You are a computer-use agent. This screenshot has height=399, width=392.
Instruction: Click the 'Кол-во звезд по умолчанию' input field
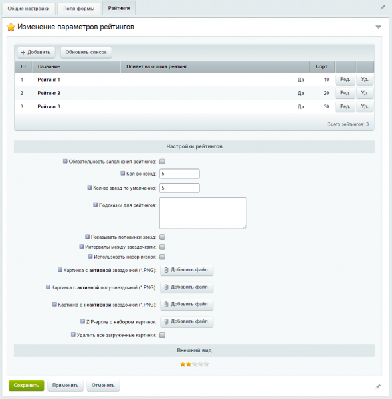click(x=179, y=188)
